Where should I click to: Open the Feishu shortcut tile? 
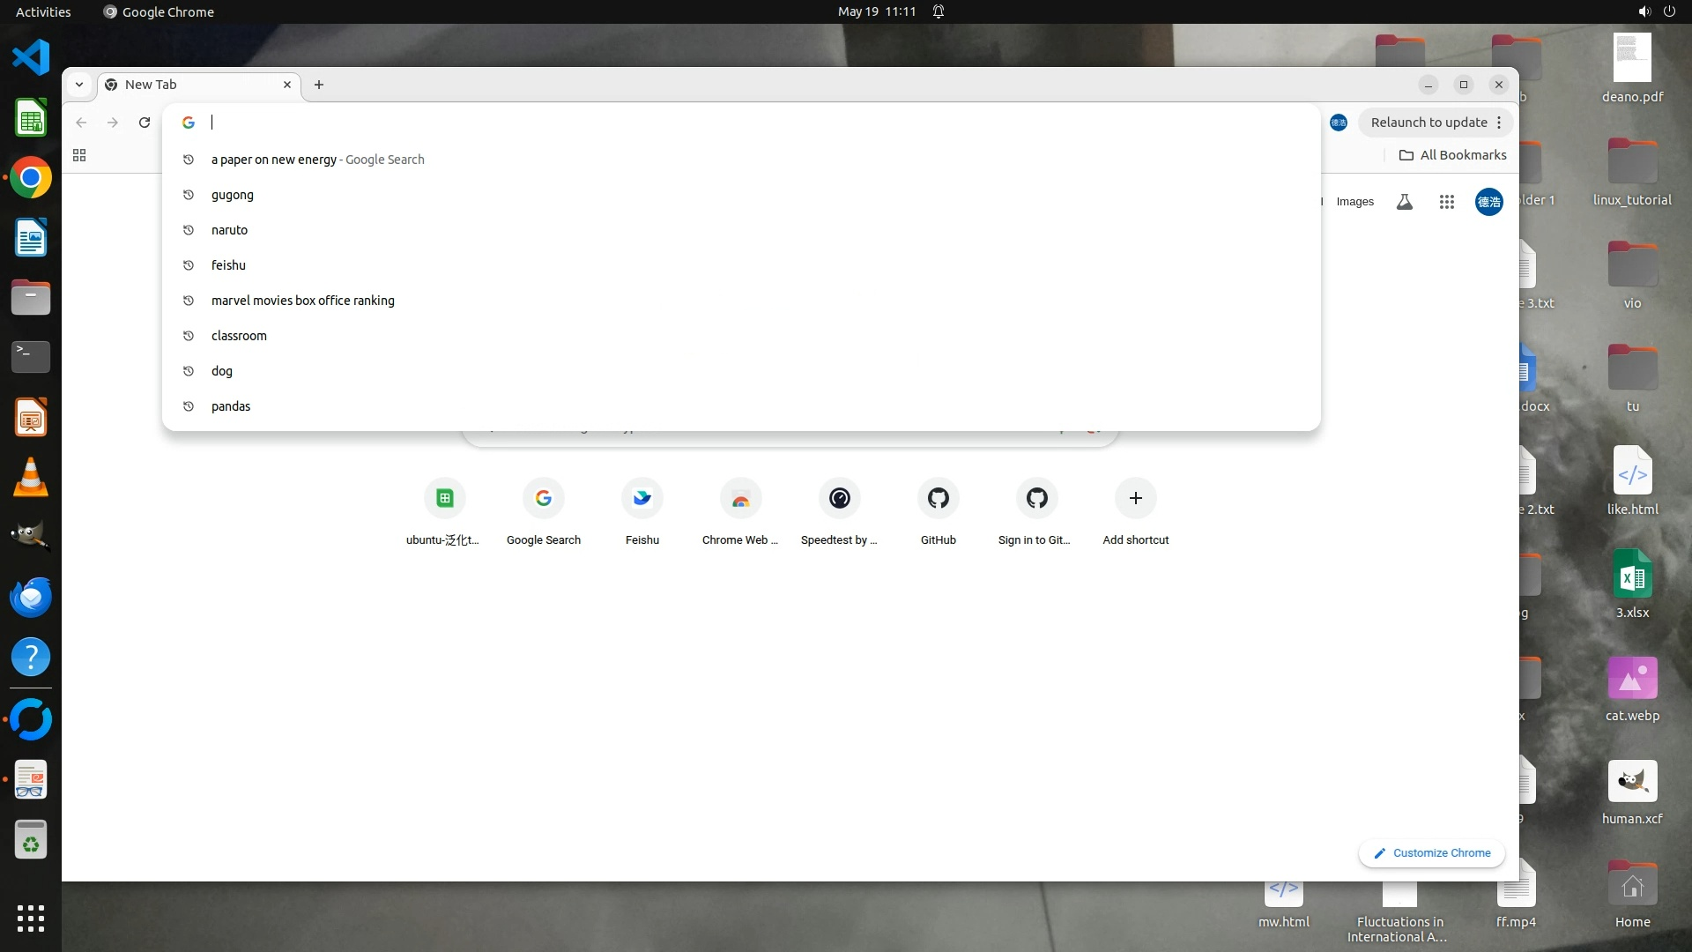pos(642,498)
